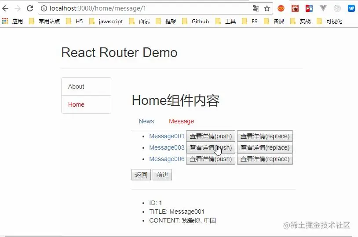The image size is (358, 237).
Task: Click 查看详情(replace) for Message003
Action: [265, 147]
